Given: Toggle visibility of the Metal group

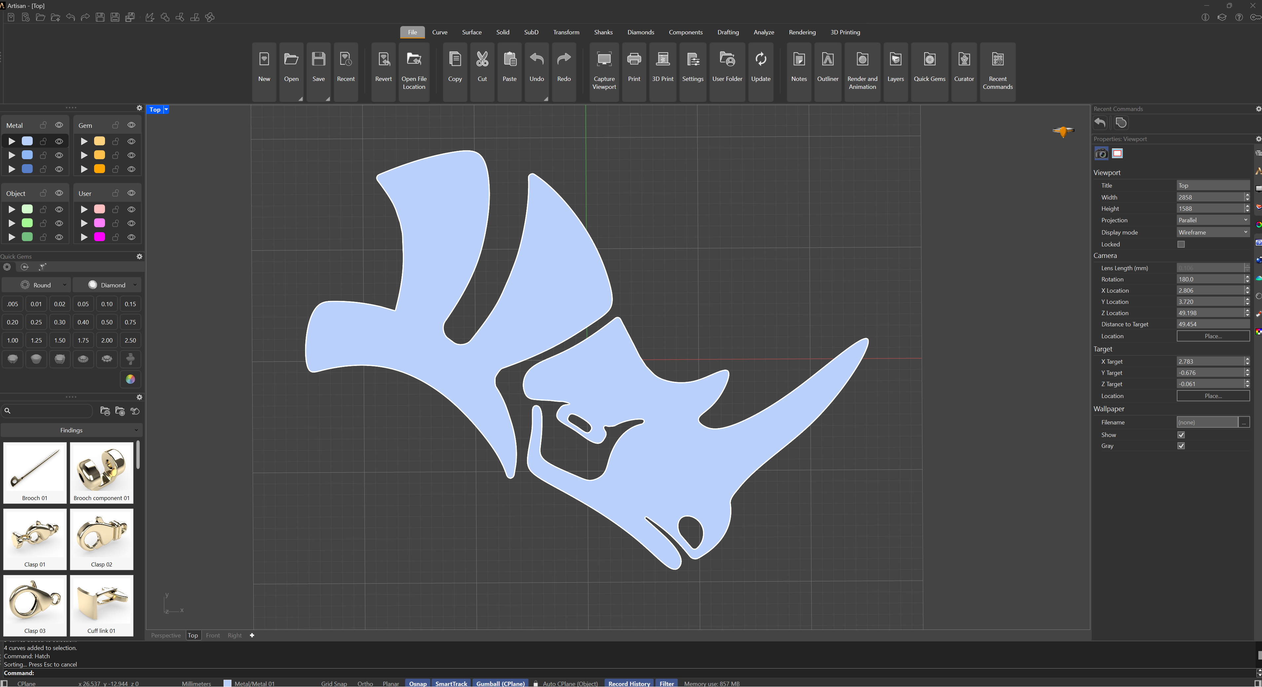Looking at the screenshot, I should pyautogui.click(x=59, y=125).
